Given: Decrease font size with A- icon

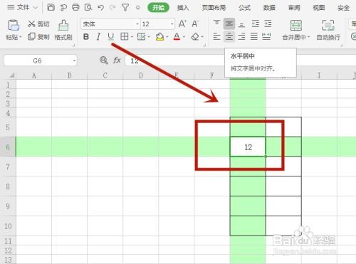Looking at the screenshot, I should coord(195,23).
